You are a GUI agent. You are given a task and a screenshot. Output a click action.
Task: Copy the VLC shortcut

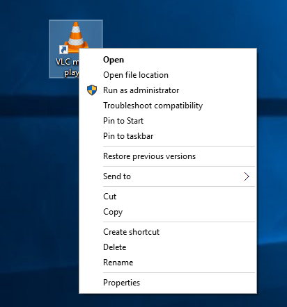(x=168, y=212)
